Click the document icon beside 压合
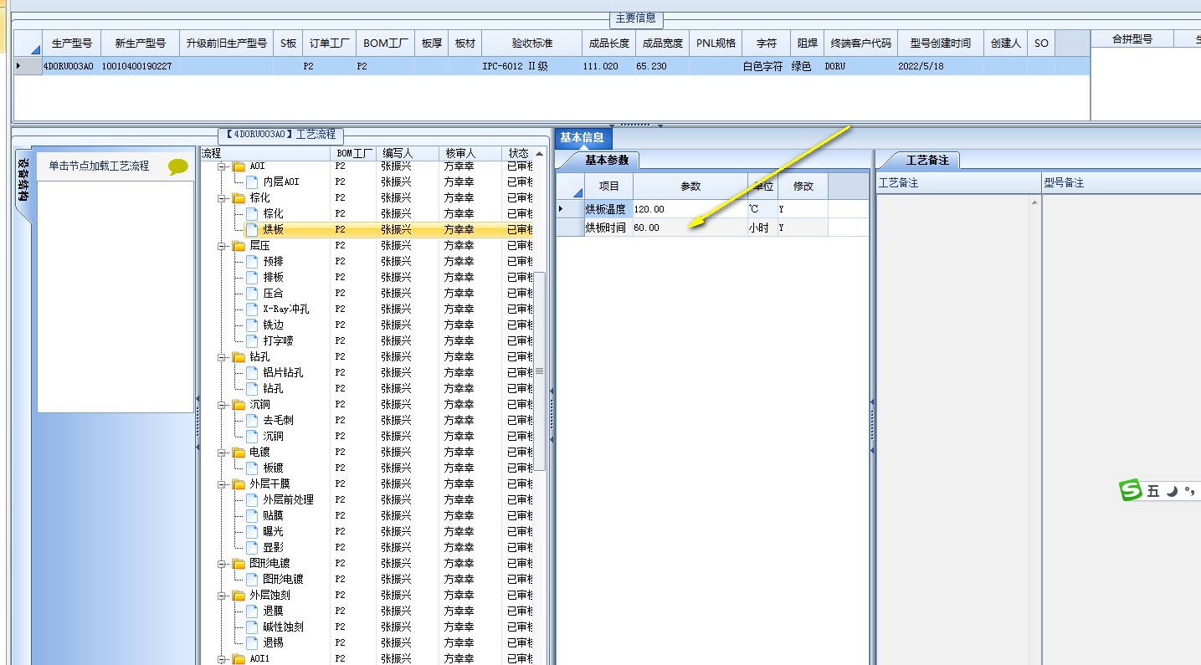 pyautogui.click(x=252, y=293)
